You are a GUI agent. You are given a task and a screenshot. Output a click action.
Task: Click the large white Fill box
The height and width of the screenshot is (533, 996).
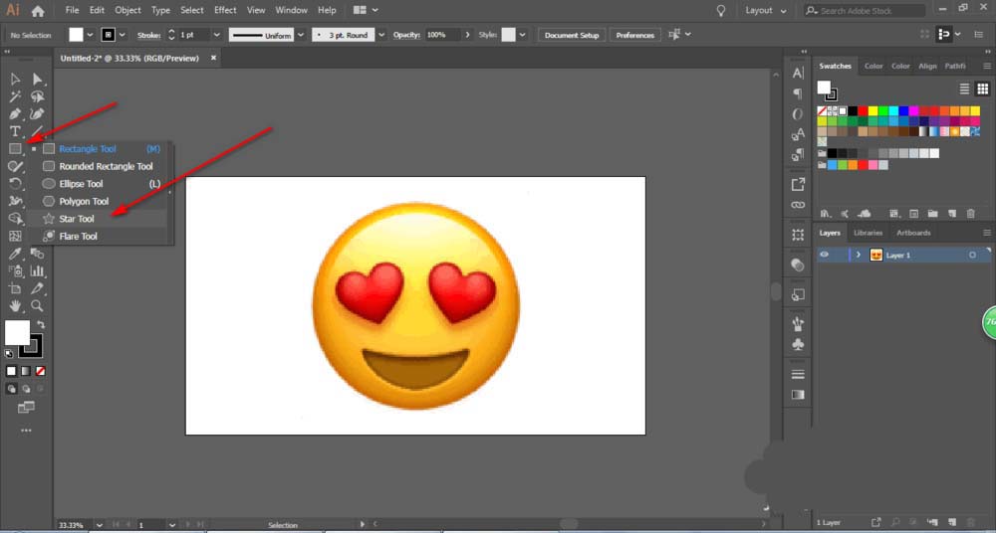[17, 332]
